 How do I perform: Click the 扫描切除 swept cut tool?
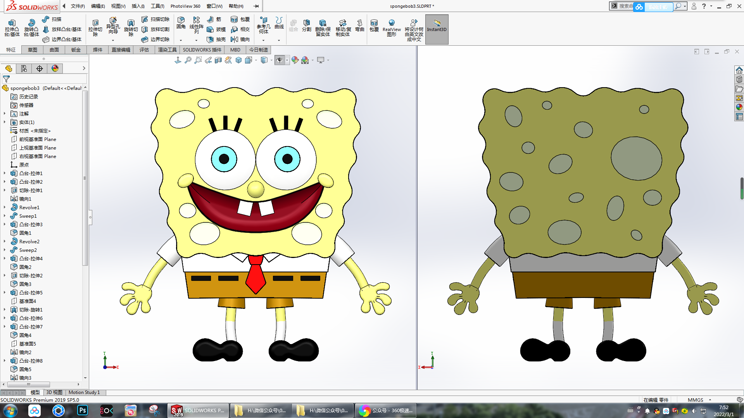(x=155, y=19)
